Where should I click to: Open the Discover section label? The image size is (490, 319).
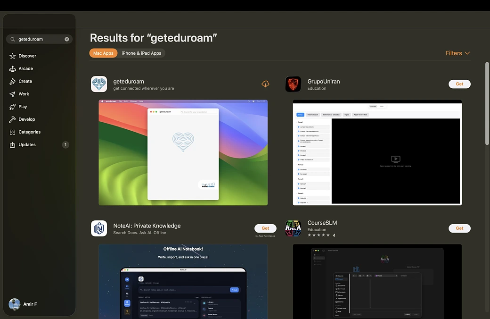[27, 56]
